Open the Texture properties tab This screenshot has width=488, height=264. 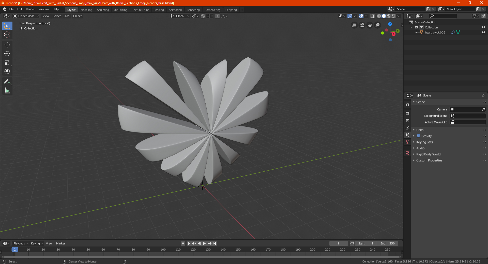coord(407,153)
